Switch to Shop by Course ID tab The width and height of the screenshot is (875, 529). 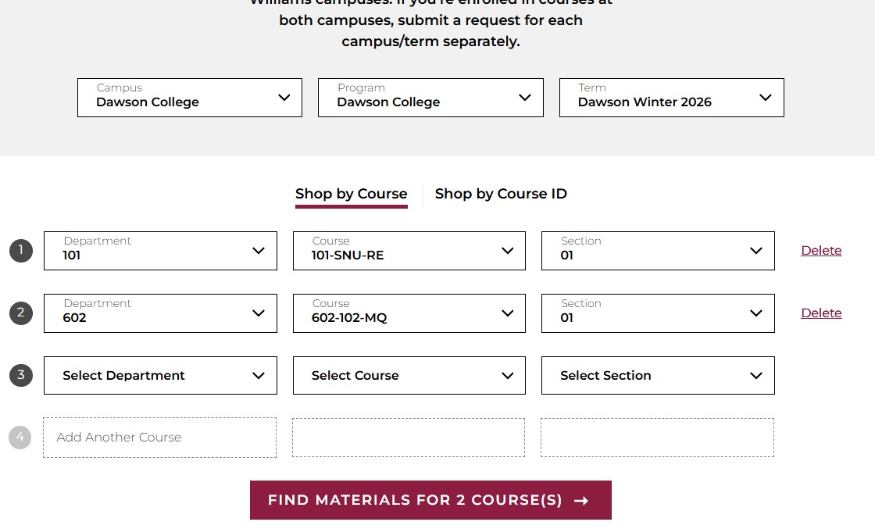[501, 194]
